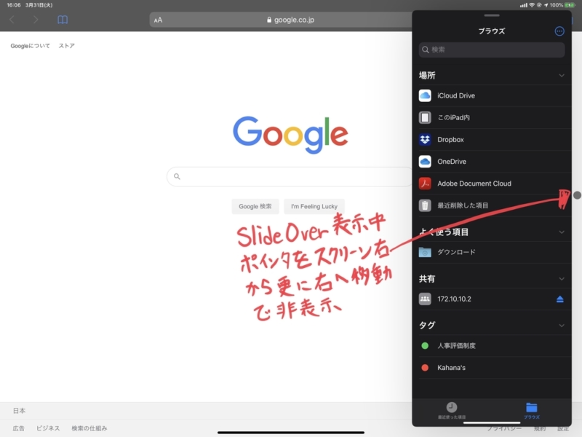Tap battery status icon in status bar
The width and height of the screenshot is (582, 437).
570,5
